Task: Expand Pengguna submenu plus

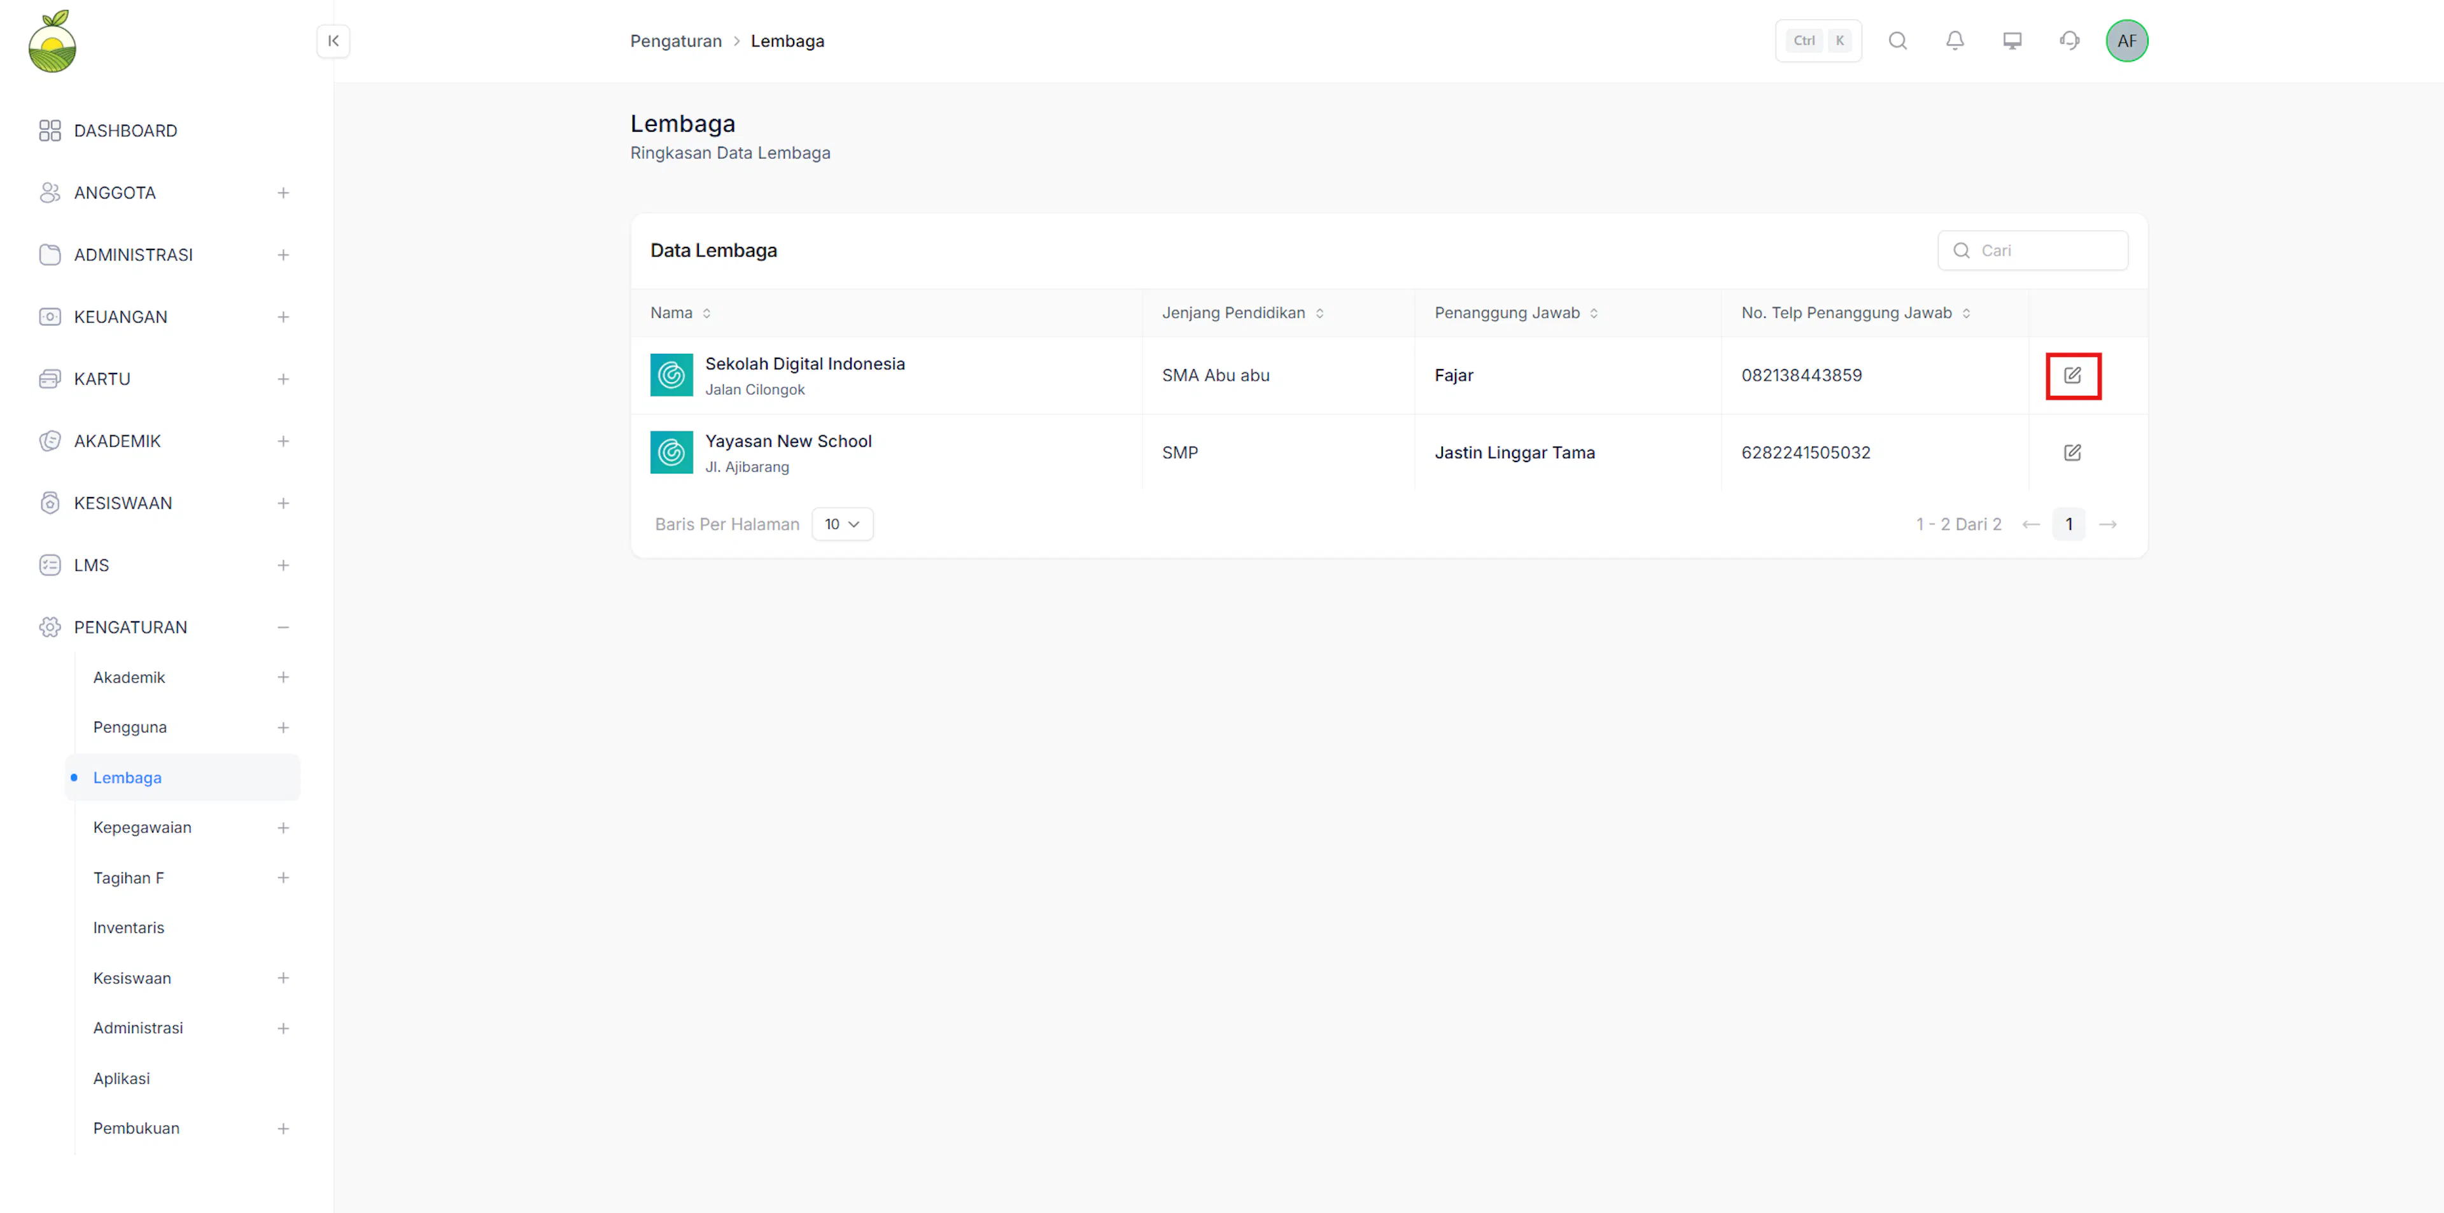Action: coord(283,727)
